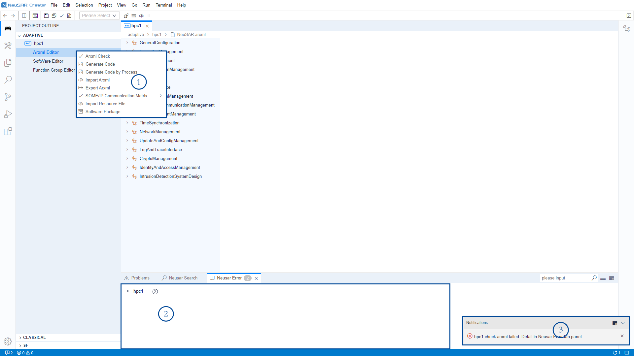This screenshot has width=634, height=356.
Task: Open the Extensions icon in activity bar
Action: pyautogui.click(x=8, y=132)
